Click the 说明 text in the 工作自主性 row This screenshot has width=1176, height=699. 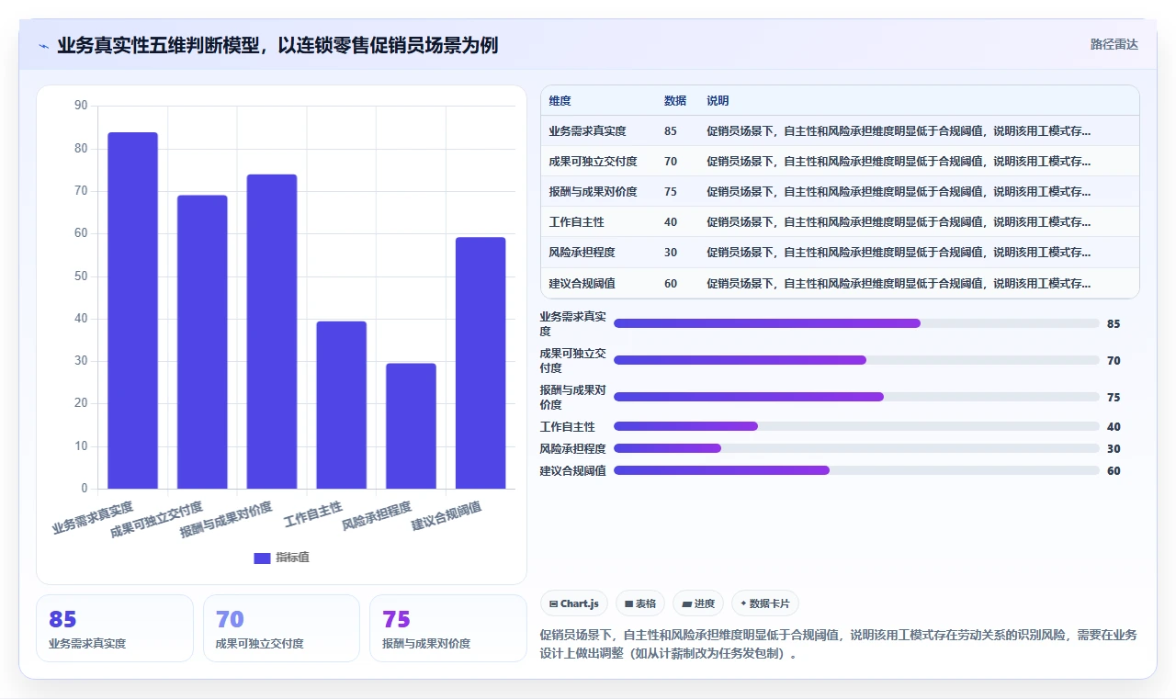(899, 222)
